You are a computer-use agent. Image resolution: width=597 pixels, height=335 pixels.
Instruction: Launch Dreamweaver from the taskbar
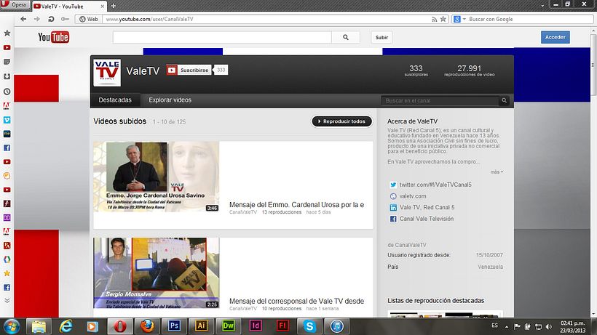[228, 326]
